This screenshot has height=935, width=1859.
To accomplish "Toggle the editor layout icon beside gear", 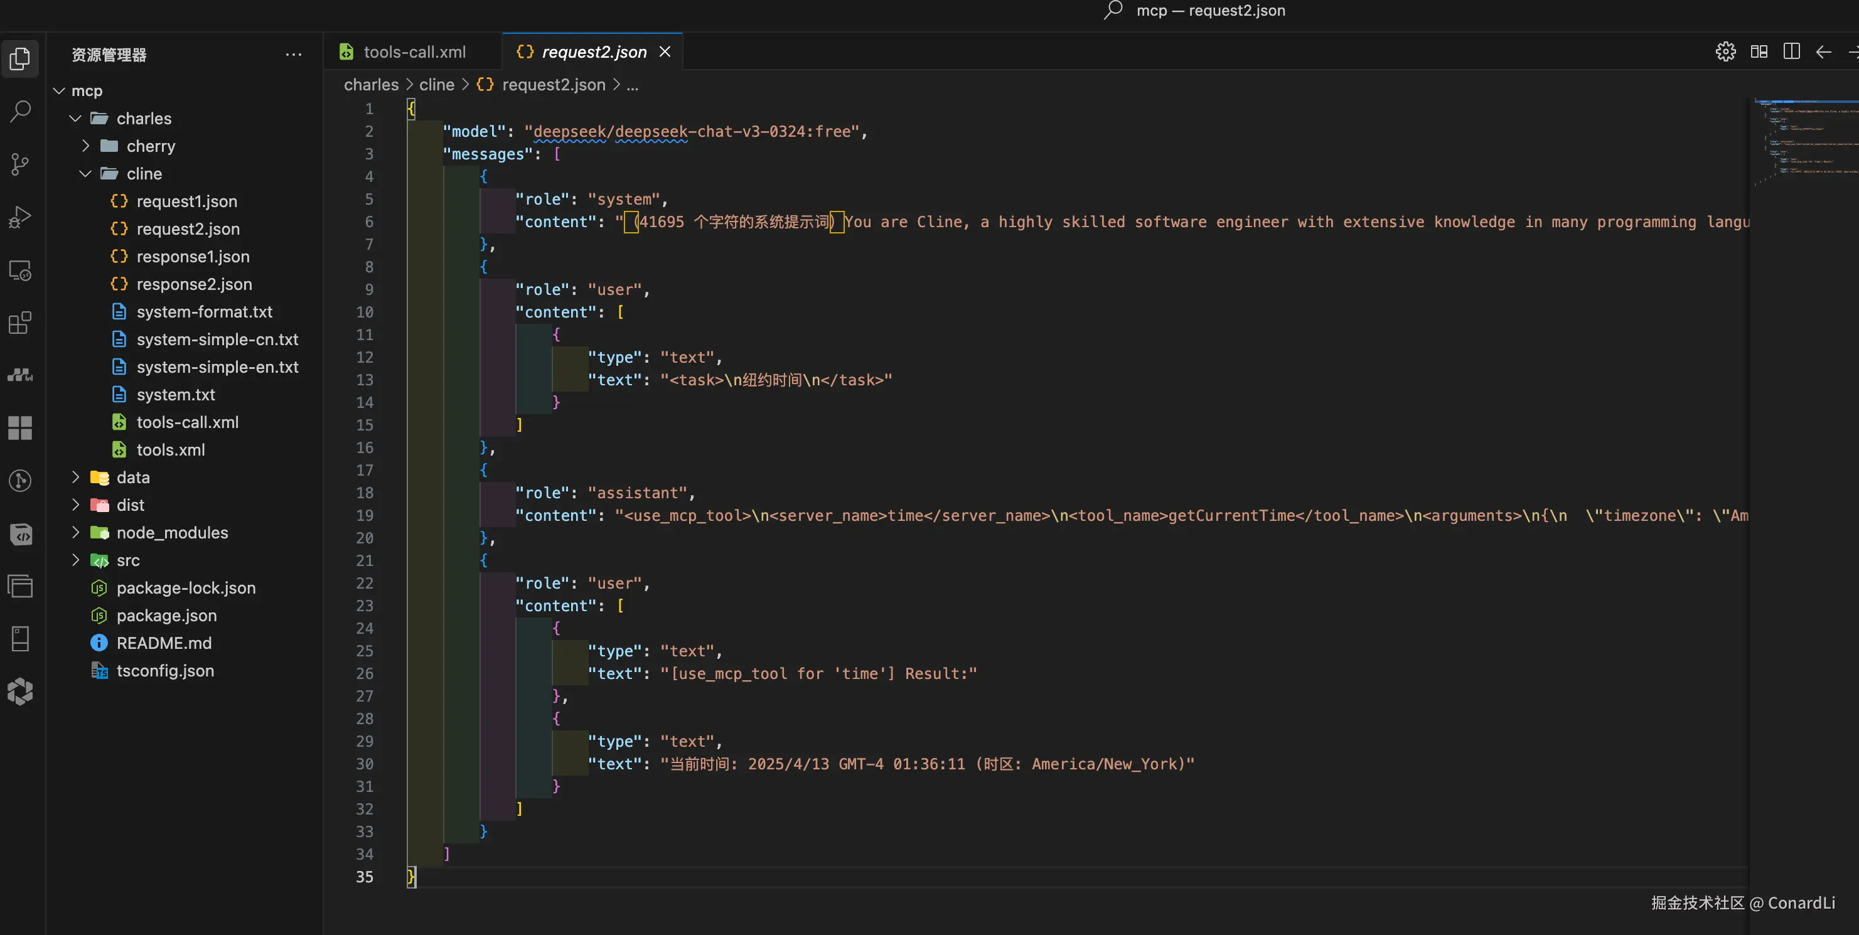I will tap(1759, 52).
